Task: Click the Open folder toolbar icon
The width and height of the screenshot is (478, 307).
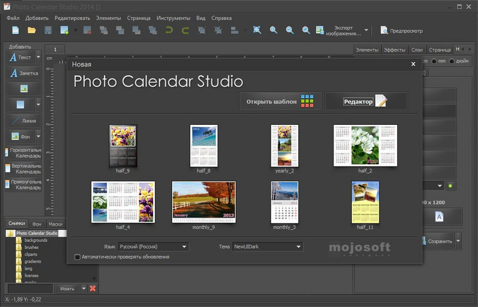Action: pos(32,30)
